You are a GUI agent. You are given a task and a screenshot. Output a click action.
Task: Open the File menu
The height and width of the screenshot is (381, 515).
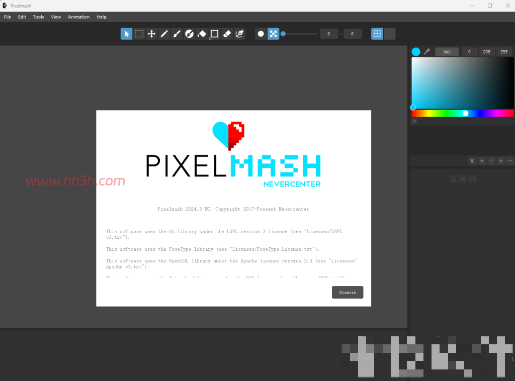[x=8, y=17]
